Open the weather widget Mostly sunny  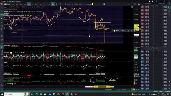[x=138, y=94]
